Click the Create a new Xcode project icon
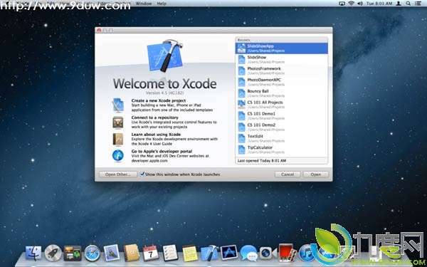The width and height of the screenshot is (427, 267). click(118, 105)
